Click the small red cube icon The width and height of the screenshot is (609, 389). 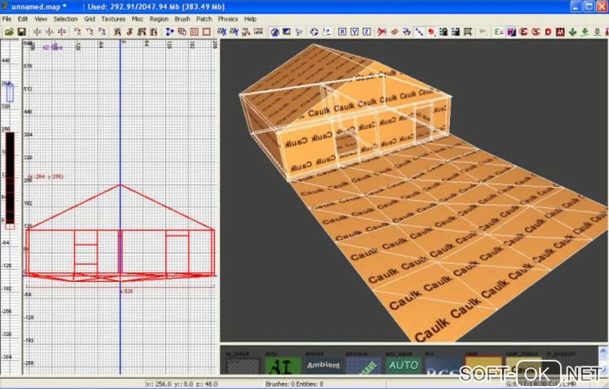pyautogui.click(x=431, y=32)
